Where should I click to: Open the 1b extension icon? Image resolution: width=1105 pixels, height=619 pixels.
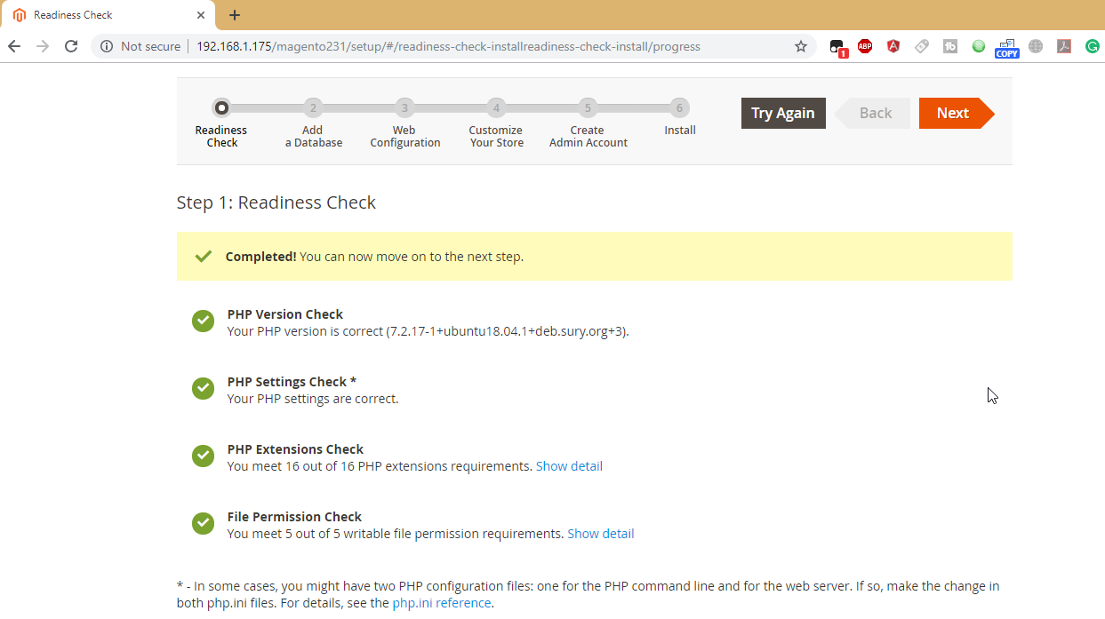coord(950,46)
